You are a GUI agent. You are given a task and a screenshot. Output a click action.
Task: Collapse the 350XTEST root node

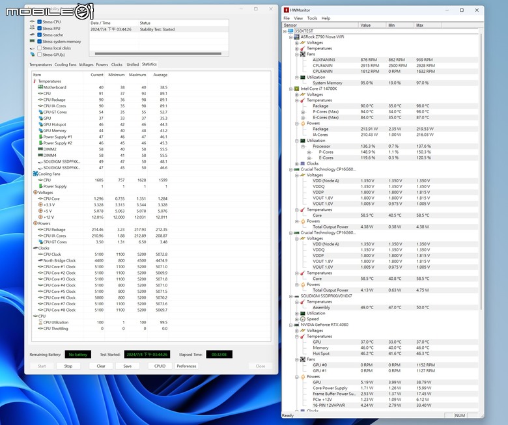coord(285,31)
